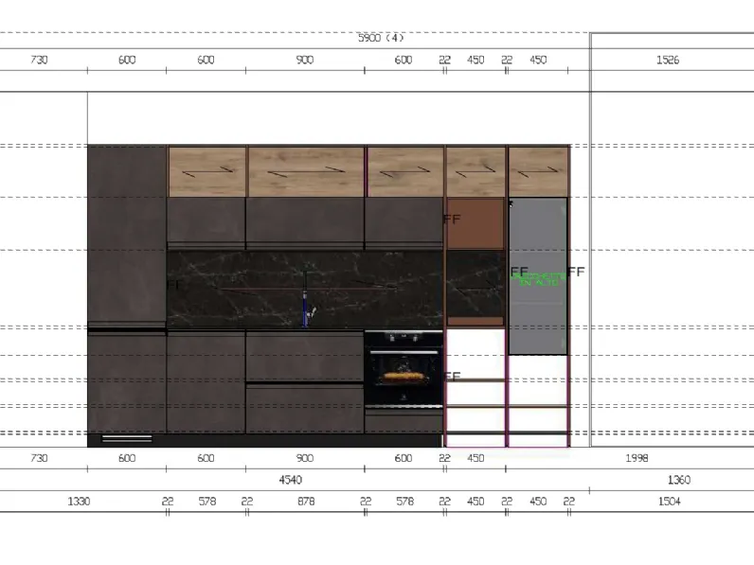Click the "4540" total length dimension
This screenshot has width=754, height=565.
coord(291,480)
